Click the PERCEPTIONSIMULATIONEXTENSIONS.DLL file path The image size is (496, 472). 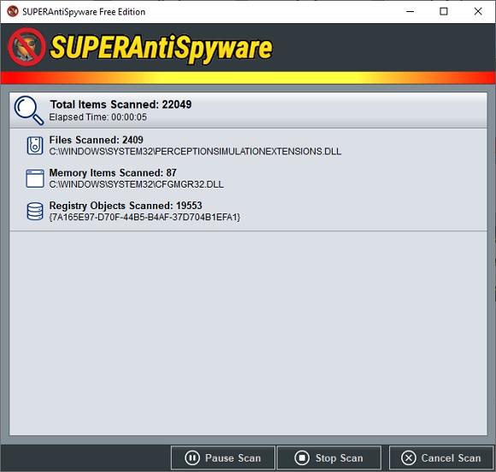point(195,152)
